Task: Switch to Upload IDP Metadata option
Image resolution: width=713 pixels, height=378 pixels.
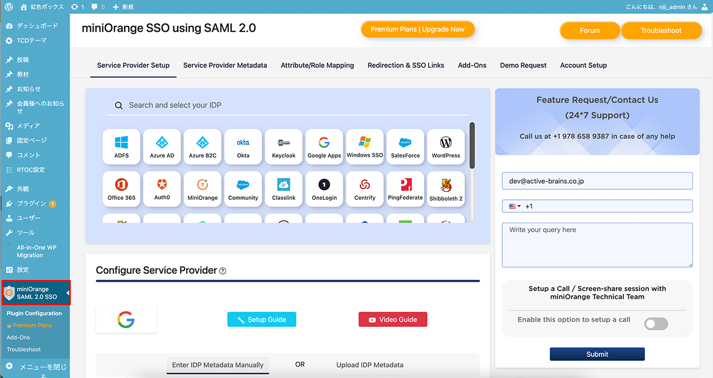Action: pyautogui.click(x=370, y=365)
